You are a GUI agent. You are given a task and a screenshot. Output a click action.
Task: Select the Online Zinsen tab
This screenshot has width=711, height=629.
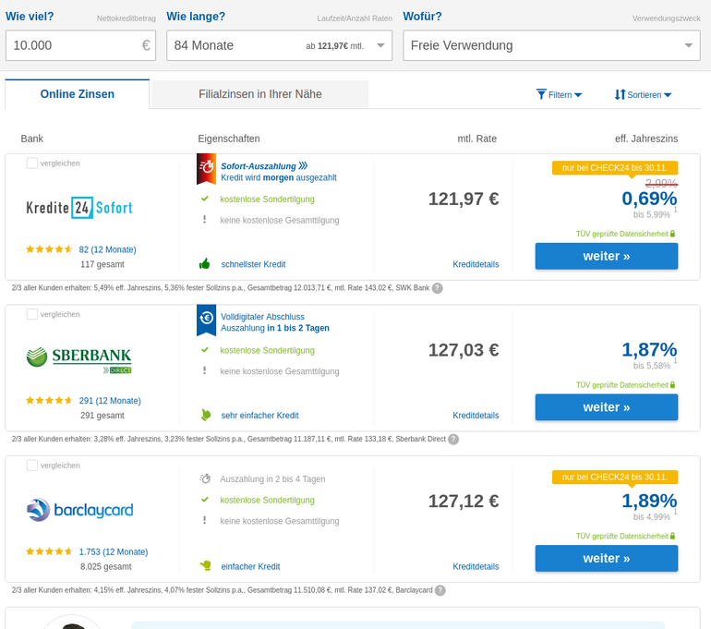pyautogui.click(x=77, y=94)
